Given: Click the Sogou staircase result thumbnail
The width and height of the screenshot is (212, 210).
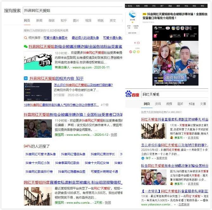Looking at the screenshot, I should click(x=38, y=196).
